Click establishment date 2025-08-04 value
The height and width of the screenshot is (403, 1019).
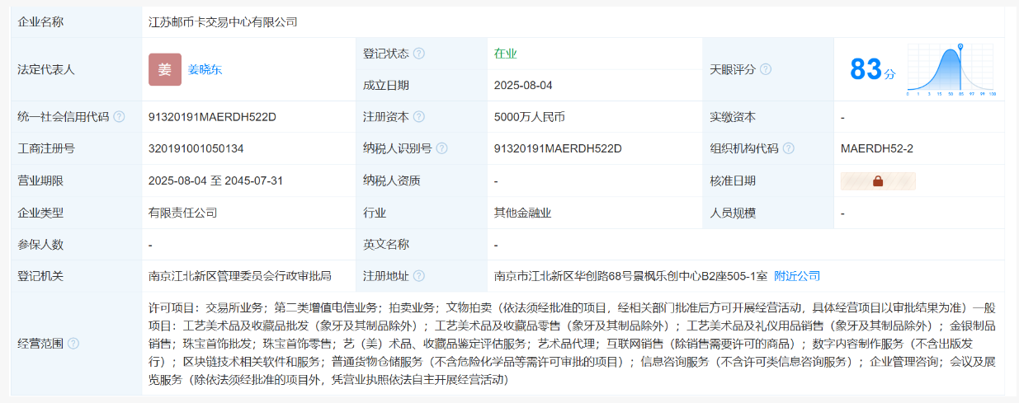click(523, 85)
